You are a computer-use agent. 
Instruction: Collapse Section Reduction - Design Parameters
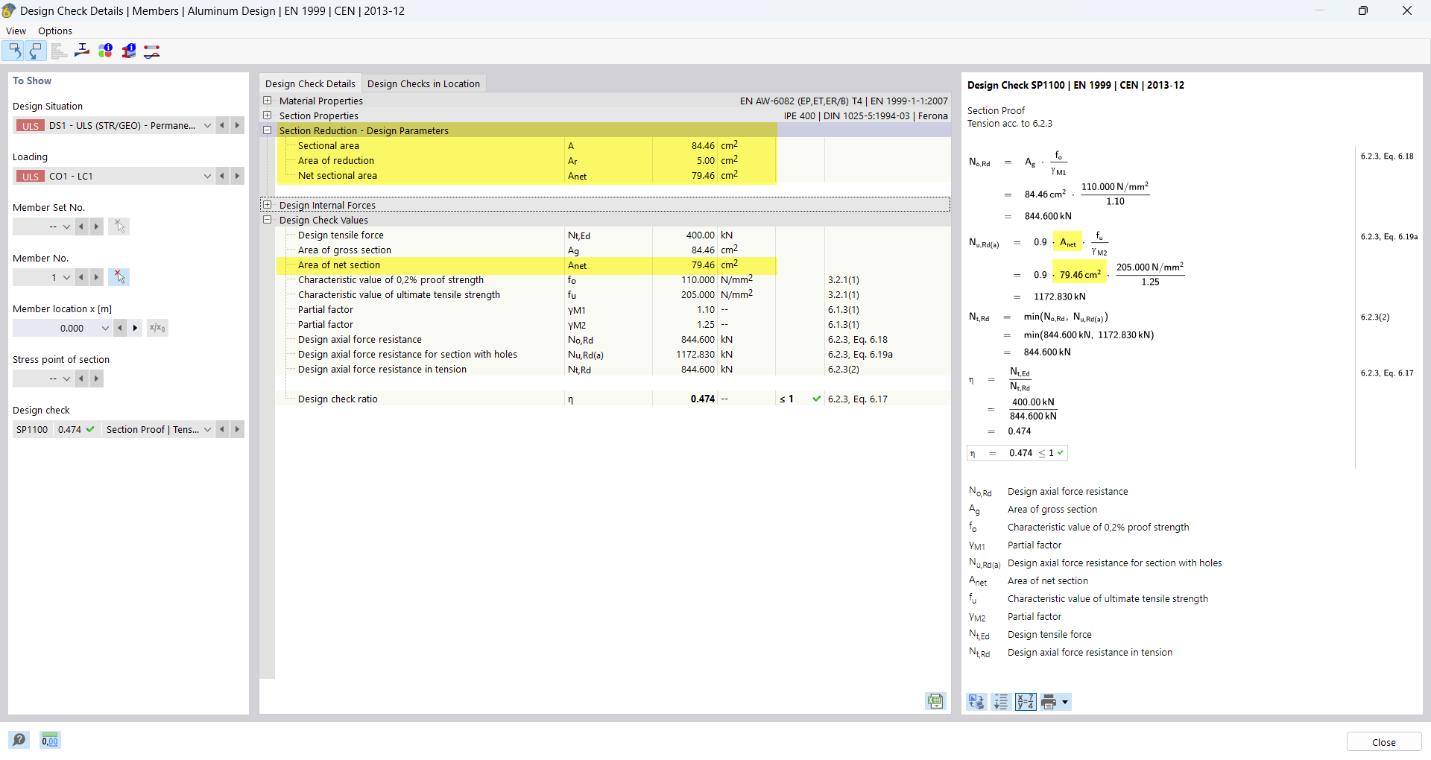coord(268,130)
